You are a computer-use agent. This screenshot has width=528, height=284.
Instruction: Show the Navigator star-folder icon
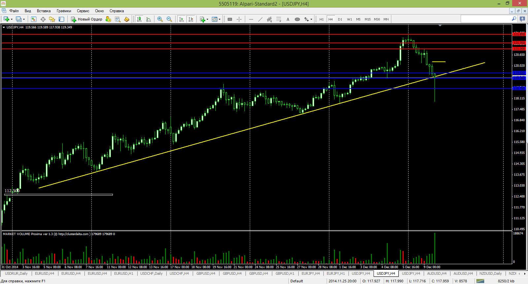52,19
